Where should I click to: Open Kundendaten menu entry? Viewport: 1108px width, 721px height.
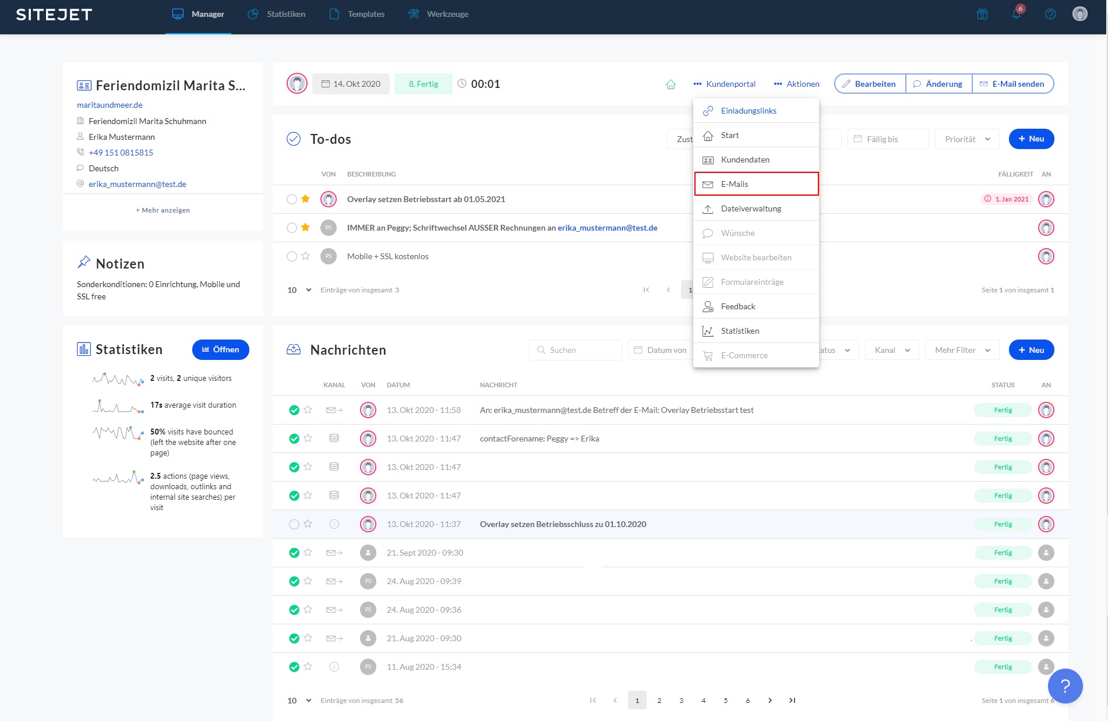[x=756, y=160]
